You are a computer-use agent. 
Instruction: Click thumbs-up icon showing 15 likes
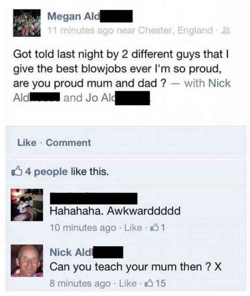(x=155, y=283)
